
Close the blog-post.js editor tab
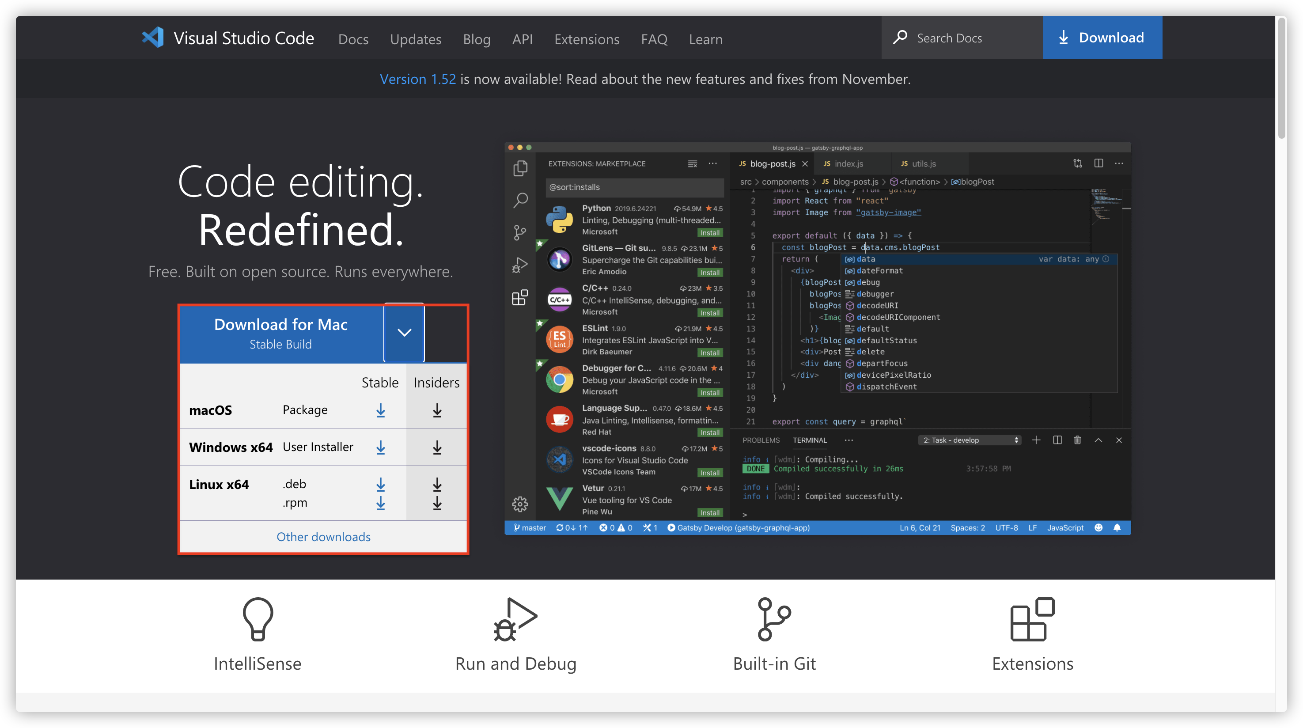coord(805,164)
